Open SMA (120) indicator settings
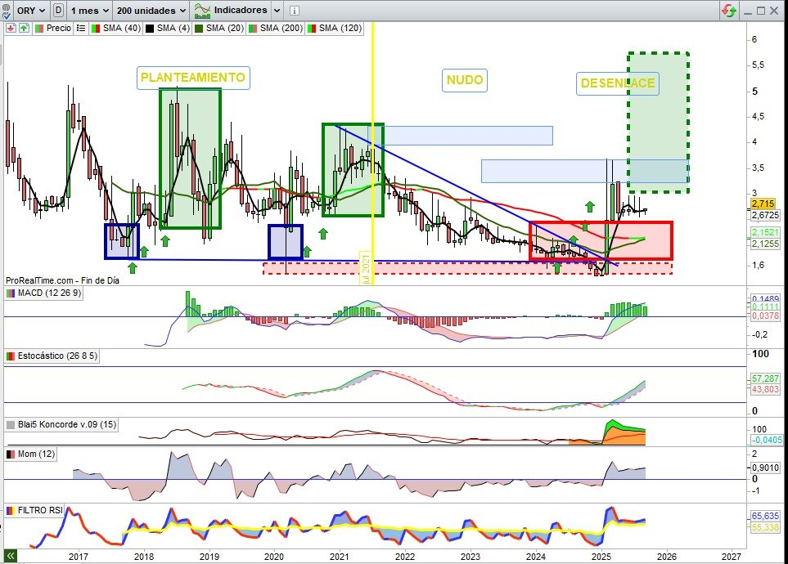 (335, 28)
